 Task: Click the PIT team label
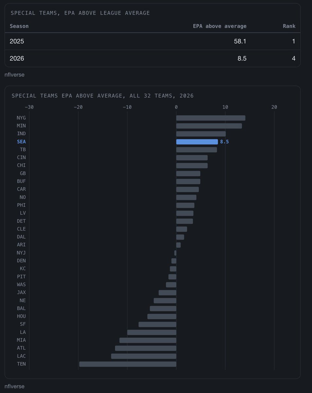click(x=21, y=277)
